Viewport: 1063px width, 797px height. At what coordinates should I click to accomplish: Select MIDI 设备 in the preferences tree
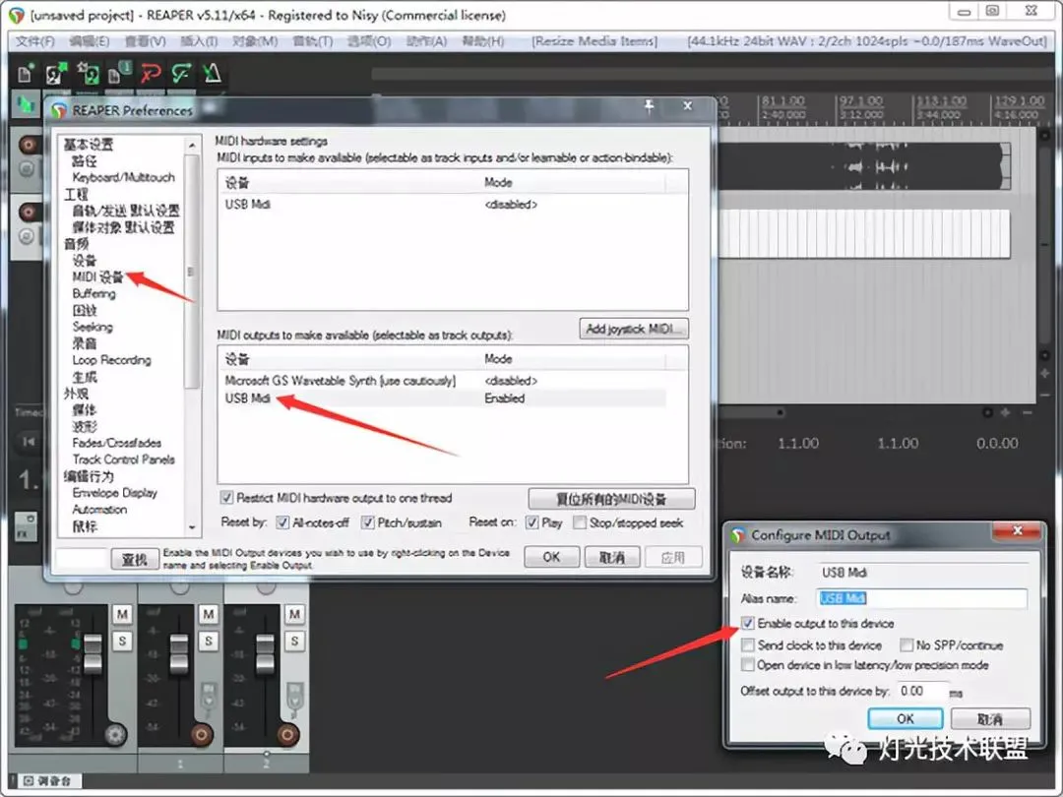(97, 277)
